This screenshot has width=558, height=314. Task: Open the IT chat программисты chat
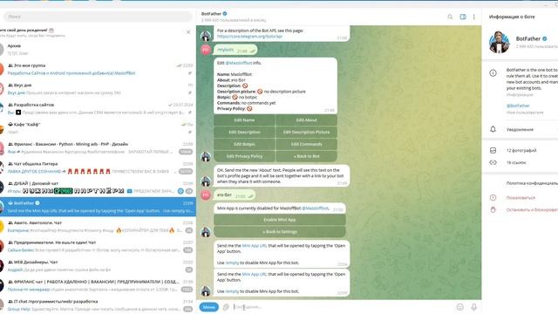(98, 305)
